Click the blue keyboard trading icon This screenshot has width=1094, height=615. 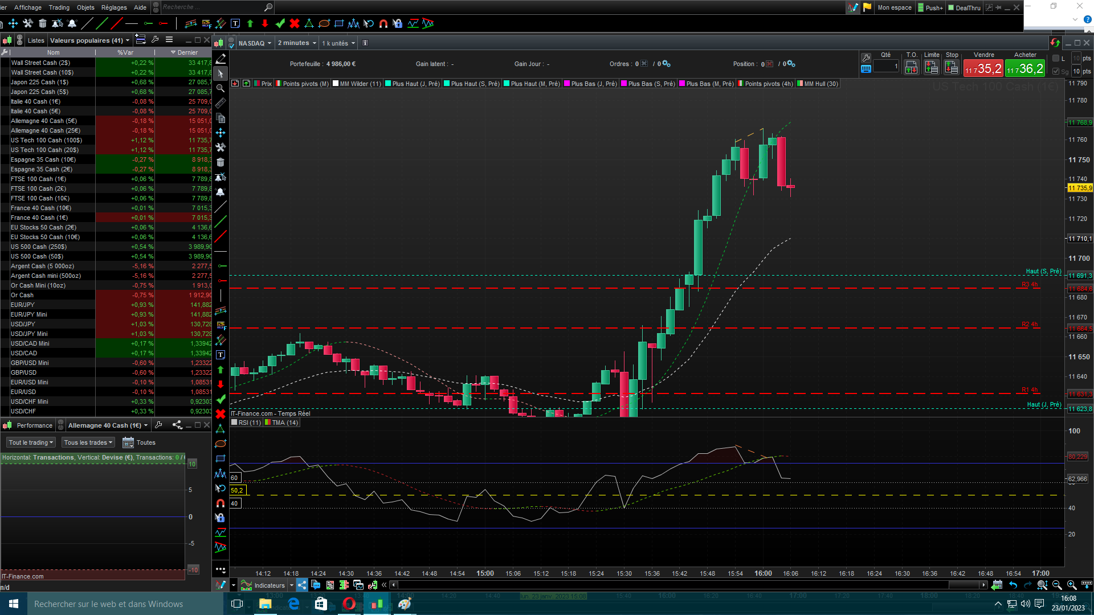coord(866,69)
